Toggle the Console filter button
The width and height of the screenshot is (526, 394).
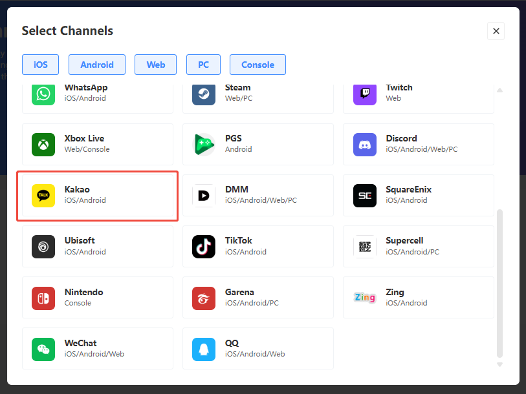coord(258,65)
